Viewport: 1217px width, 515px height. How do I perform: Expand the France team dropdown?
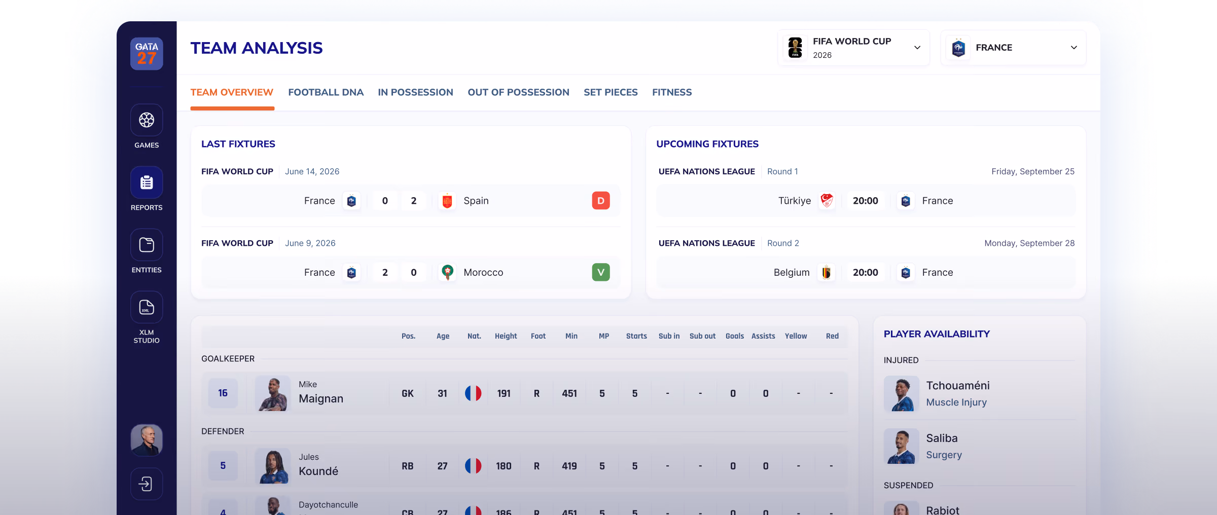coord(1013,48)
